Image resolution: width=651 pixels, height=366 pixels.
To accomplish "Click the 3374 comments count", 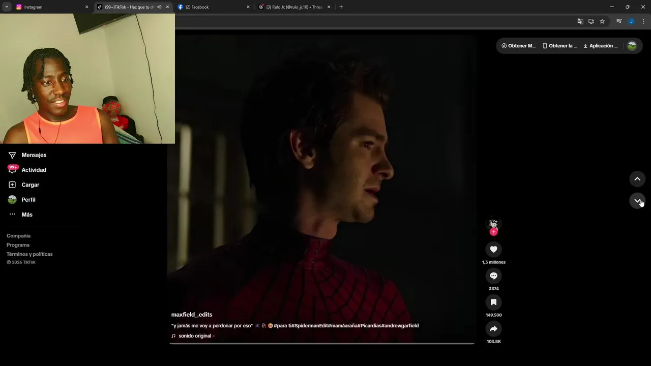I will tap(494, 289).
